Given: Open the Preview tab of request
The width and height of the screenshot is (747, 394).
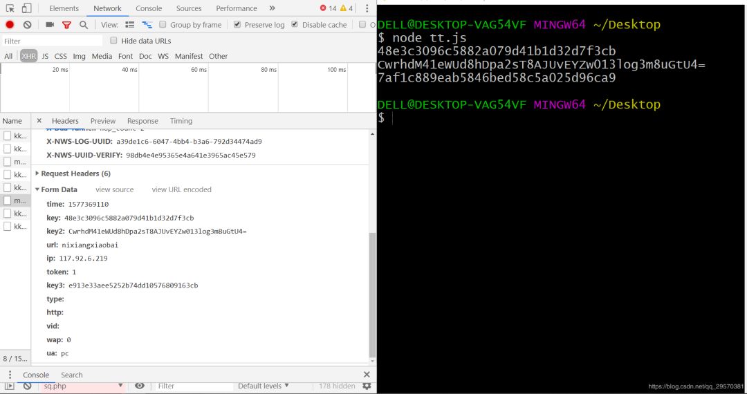Looking at the screenshot, I should [103, 121].
